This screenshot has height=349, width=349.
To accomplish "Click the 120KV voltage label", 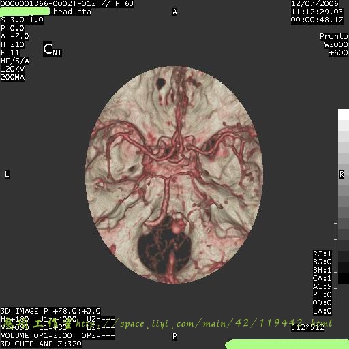I will click(x=12, y=69).
